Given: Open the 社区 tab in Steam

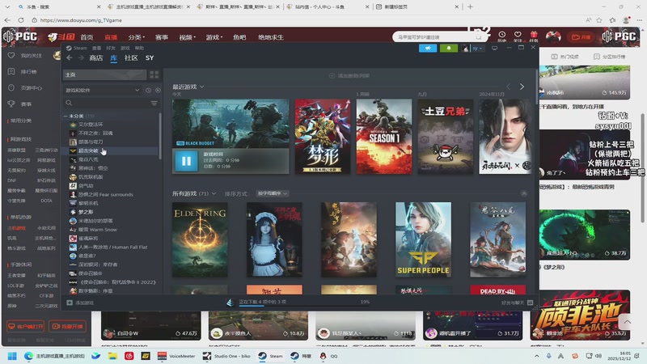Looking at the screenshot, I should tap(131, 57).
